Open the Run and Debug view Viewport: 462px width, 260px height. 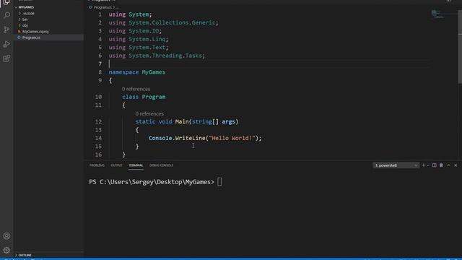pos(6,44)
